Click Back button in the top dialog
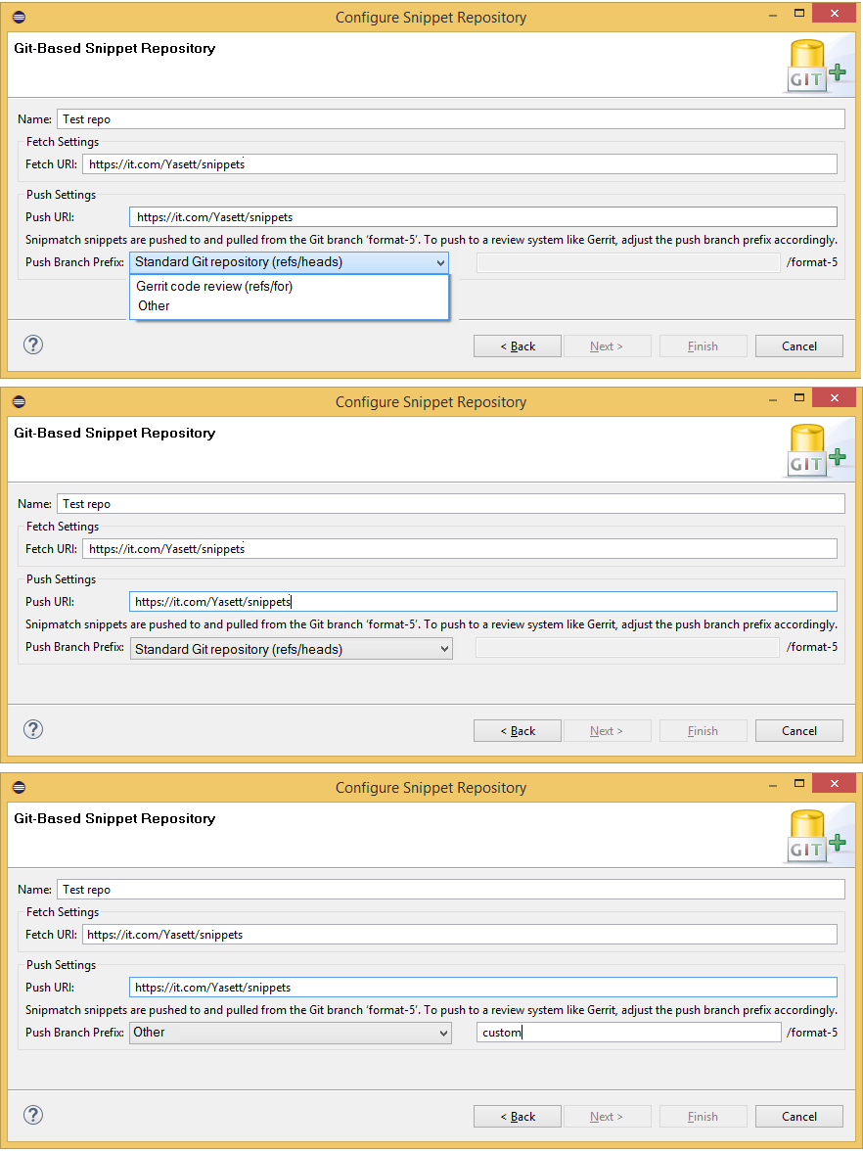The image size is (863, 1152). tap(518, 346)
